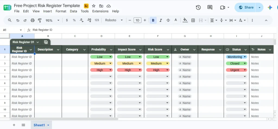Image resolution: width=278 pixels, height=129 pixels.
Task: Toggle italic formatting
Action: (161, 20)
